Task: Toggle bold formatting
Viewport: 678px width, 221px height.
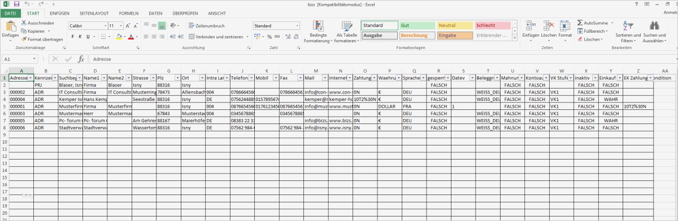Action: coord(73,37)
